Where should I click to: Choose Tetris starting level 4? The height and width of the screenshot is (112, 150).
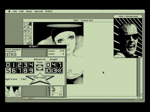[x=31, y=65]
